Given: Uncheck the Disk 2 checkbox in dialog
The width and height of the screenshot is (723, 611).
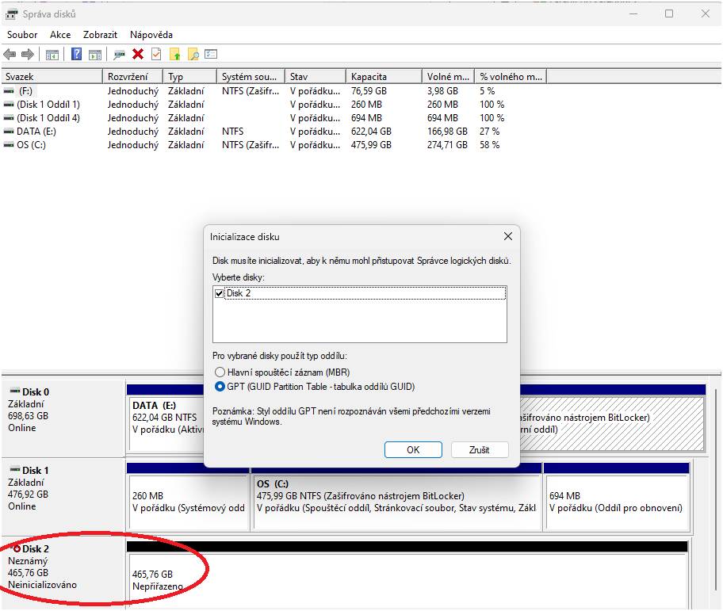Looking at the screenshot, I should [x=220, y=293].
